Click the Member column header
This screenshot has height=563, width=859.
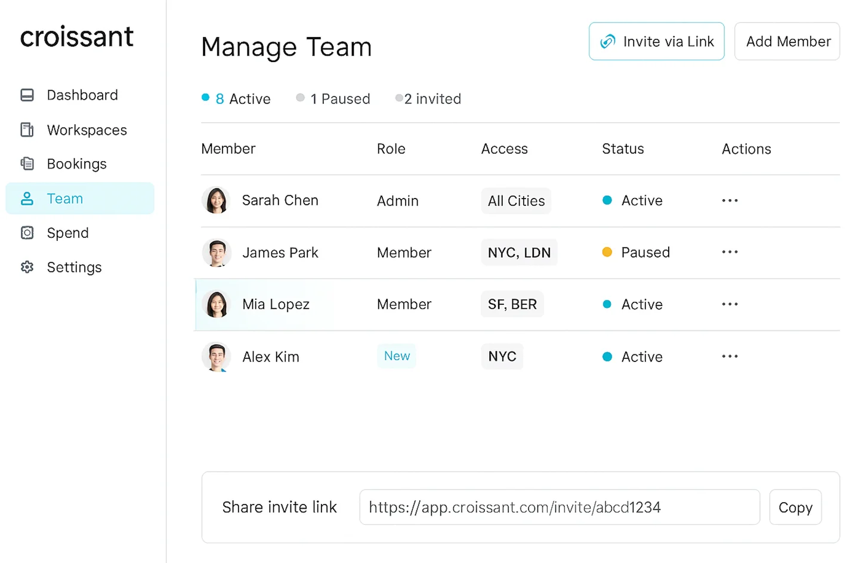[x=228, y=149]
